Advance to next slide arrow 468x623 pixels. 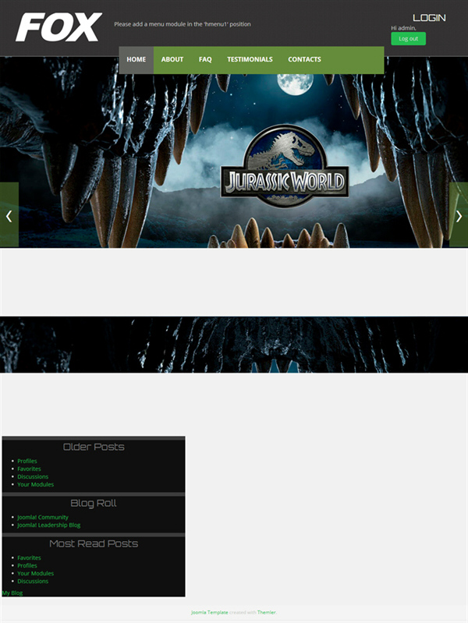click(x=459, y=214)
